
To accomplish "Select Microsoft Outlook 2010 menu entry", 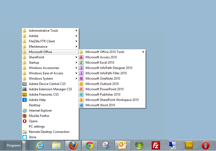I will [x=102, y=84].
